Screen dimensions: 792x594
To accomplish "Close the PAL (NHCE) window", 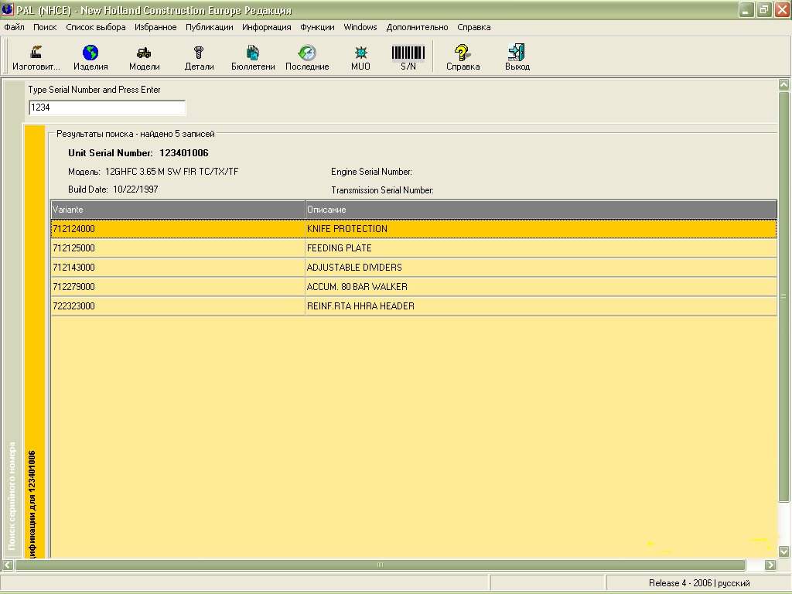I will pos(782,9).
